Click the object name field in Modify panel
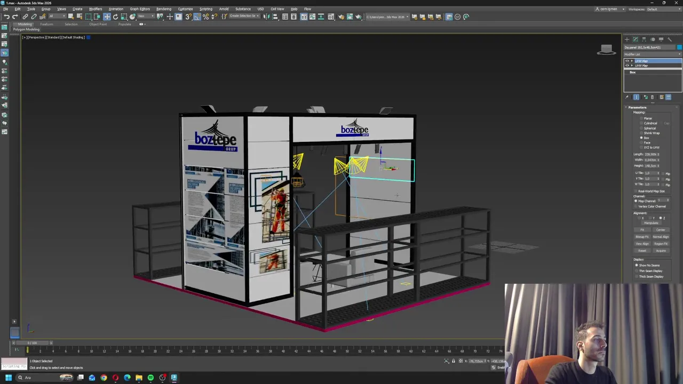This screenshot has height=384, width=683. click(650, 47)
